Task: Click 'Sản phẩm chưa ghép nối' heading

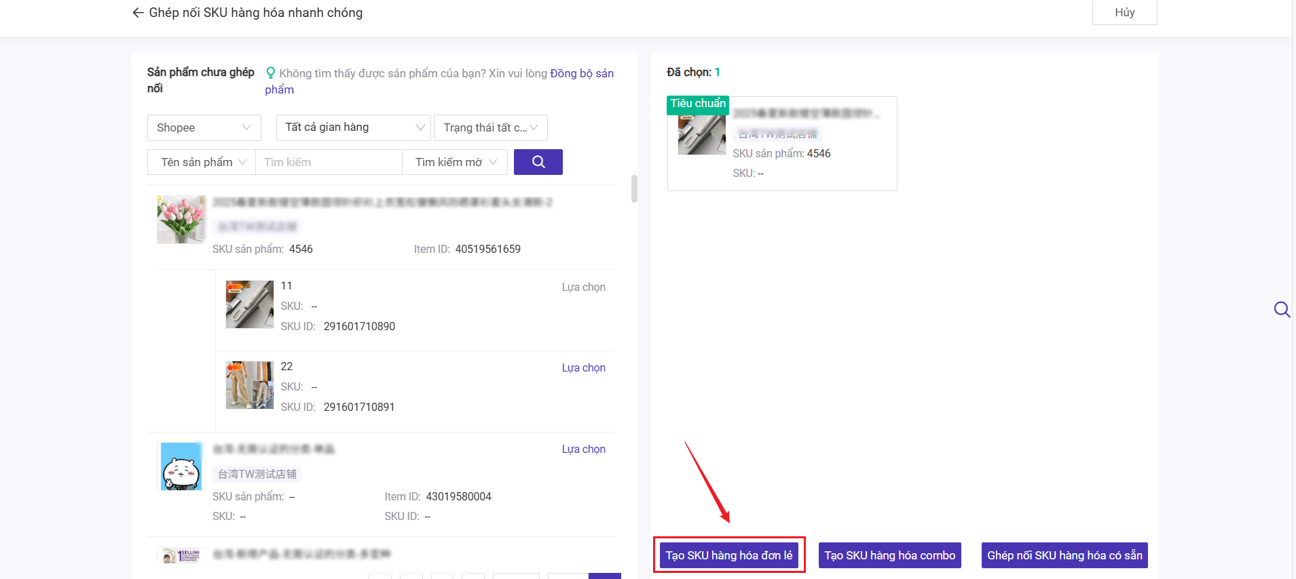Action: [200, 80]
